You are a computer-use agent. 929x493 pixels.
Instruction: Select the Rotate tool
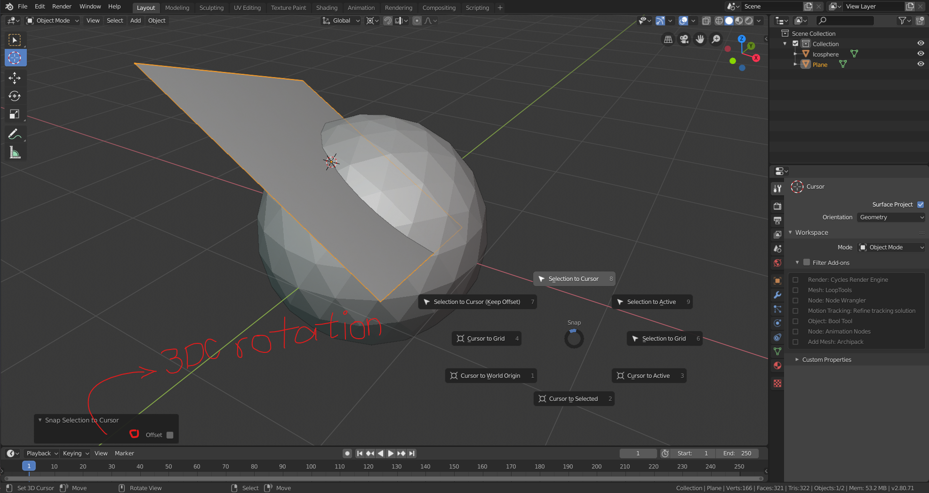[15, 96]
